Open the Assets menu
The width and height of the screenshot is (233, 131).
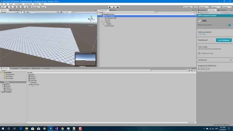tap(11, 4)
